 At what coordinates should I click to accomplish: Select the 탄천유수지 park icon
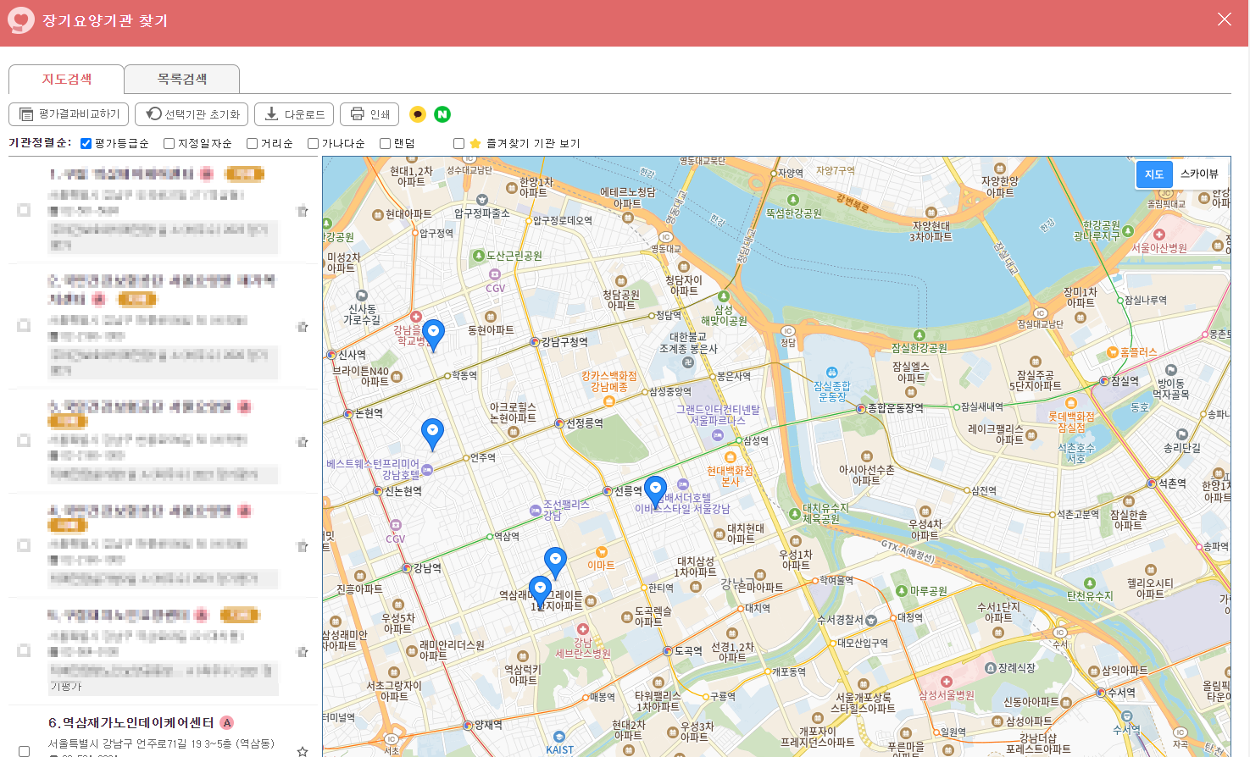[x=1090, y=583]
